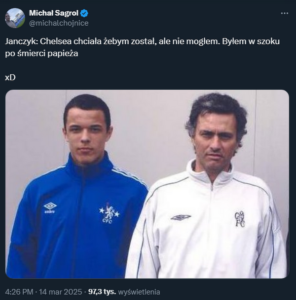Click the 4:26 PM timestamp

[x=19, y=291]
